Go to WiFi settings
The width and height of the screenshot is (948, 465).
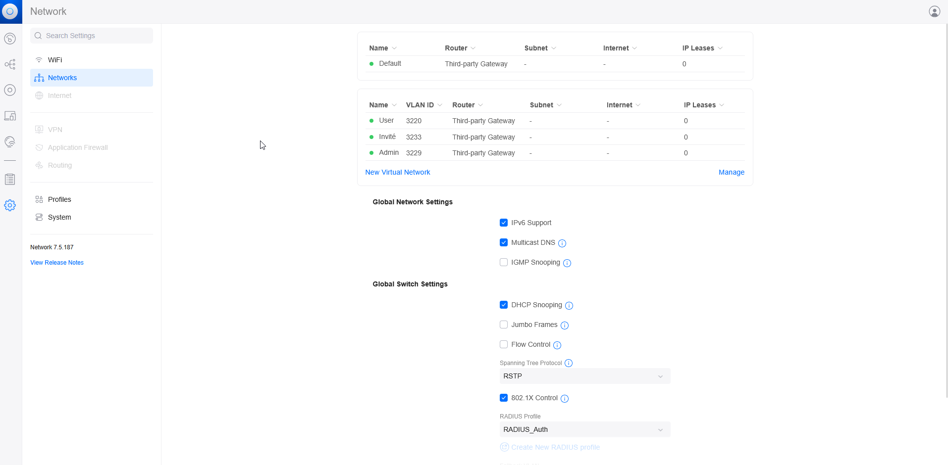[55, 60]
